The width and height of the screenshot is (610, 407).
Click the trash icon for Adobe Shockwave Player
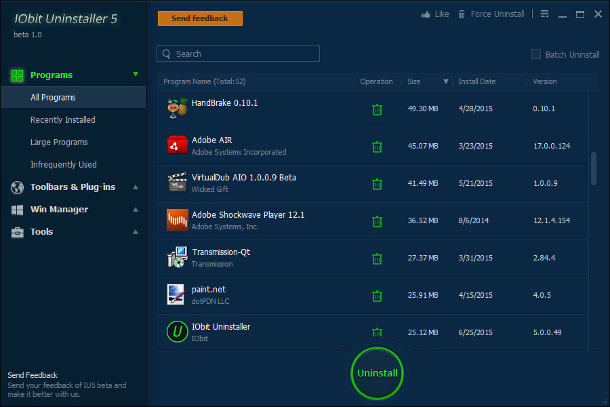pyautogui.click(x=377, y=221)
